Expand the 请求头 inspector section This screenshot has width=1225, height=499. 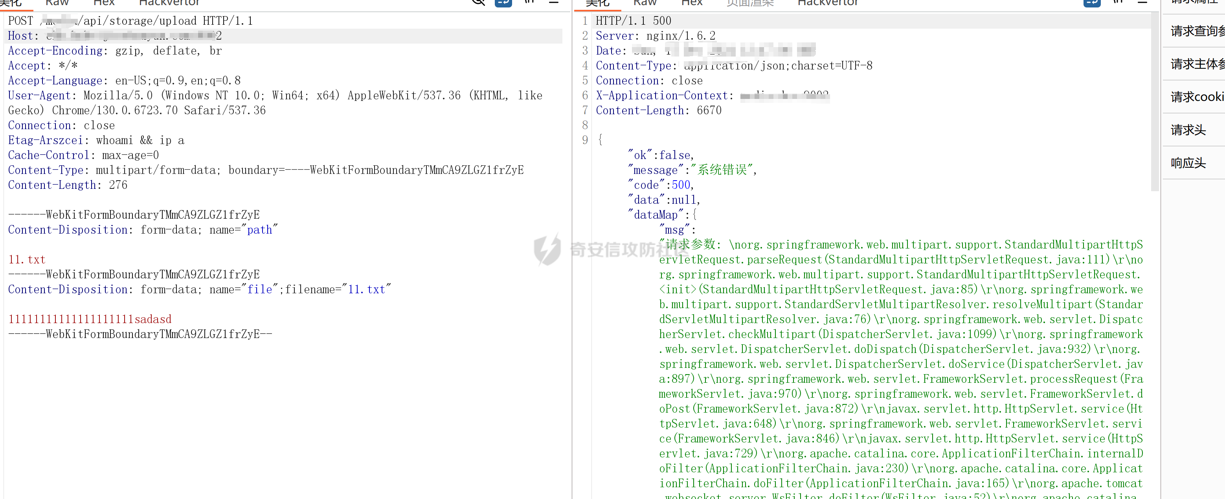(x=1188, y=130)
